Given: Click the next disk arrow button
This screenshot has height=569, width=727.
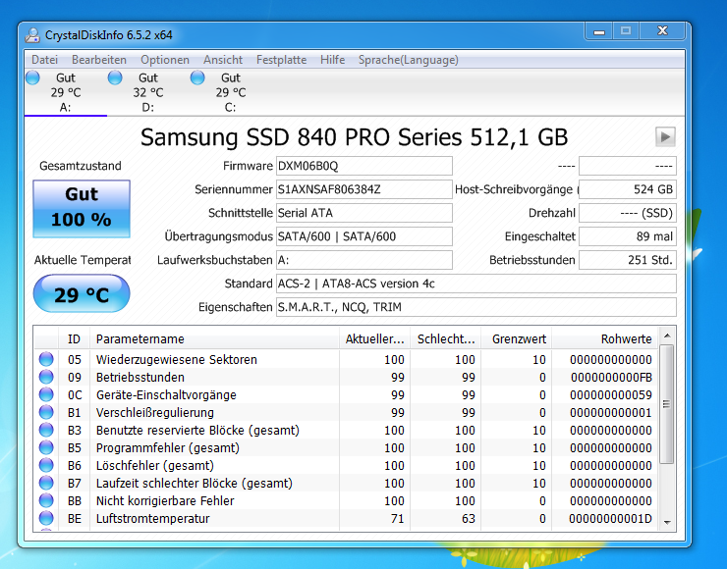Looking at the screenshot, I should click(x=665, y=137).
